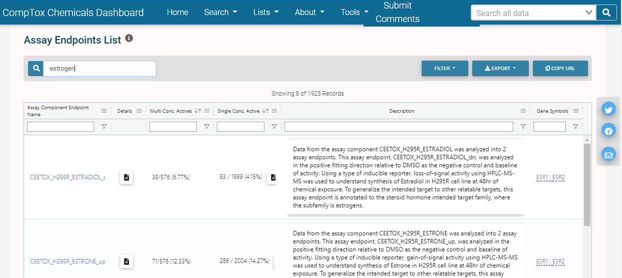This screenshot has height=278, width=622.
Task: Open CEETOX_H295R_ESTRADIOL endpoint link
Action: tap(68, 177)
